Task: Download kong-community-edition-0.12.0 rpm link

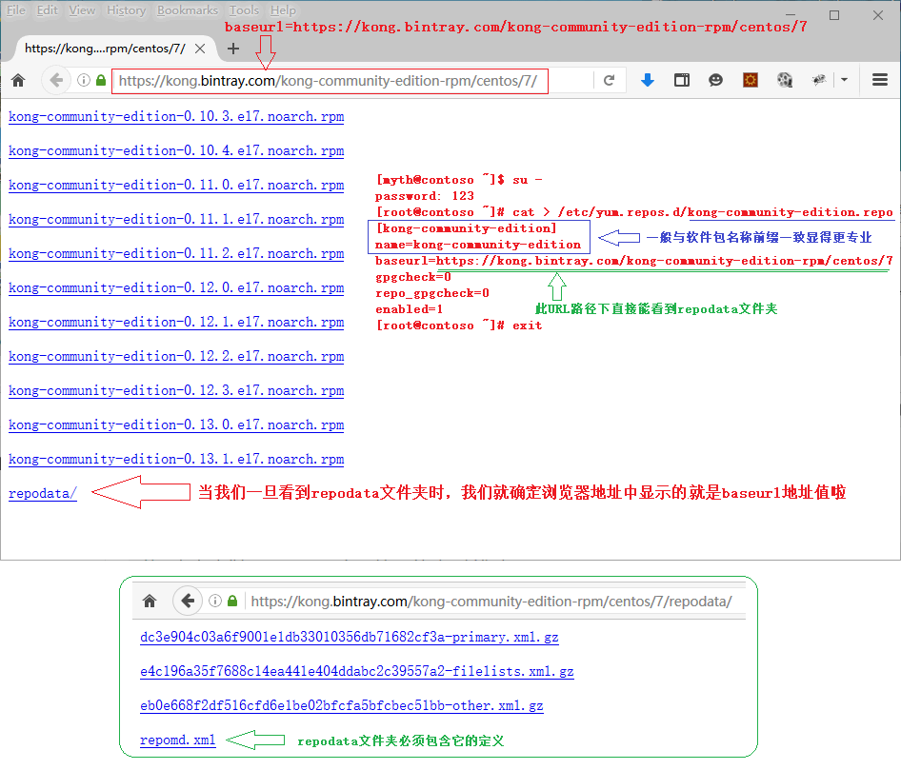Action: pos(176,288)
